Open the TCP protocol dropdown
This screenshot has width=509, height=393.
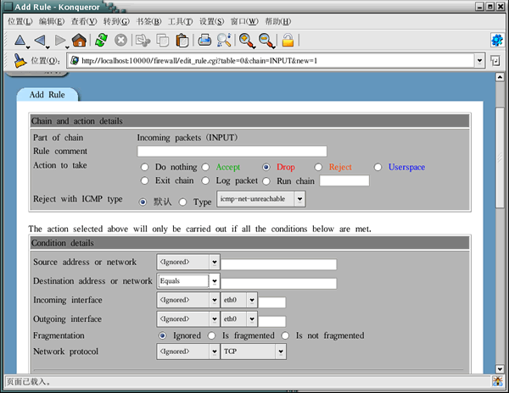click(254, 351)
